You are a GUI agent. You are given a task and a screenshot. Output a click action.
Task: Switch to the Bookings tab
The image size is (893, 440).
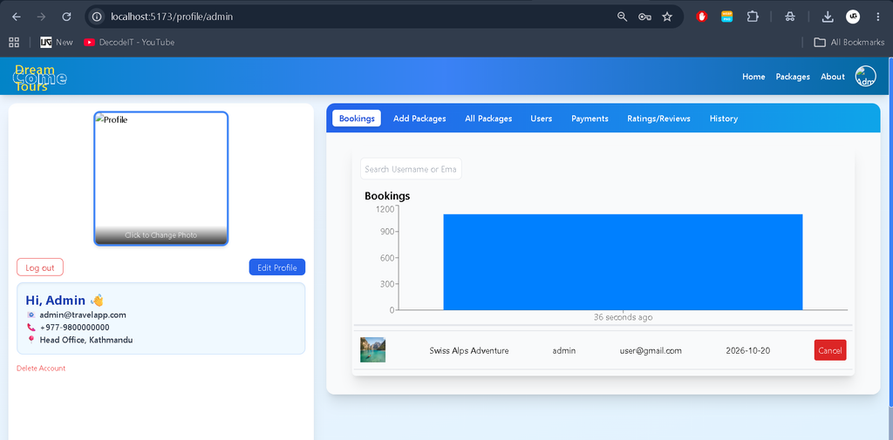(x=357, y=118)
